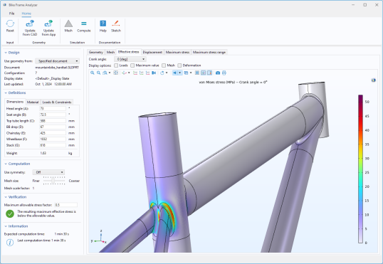
Task: Check the Maximum value display option
Action: tap(132, 65)
